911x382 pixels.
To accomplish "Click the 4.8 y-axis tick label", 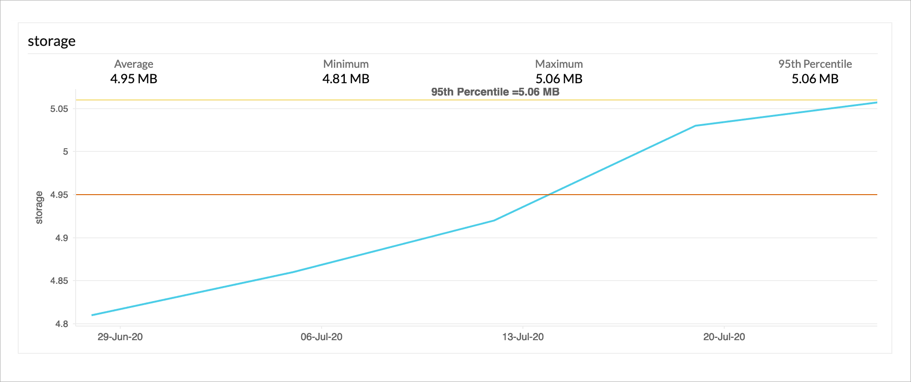I will (x=61, y=324).
